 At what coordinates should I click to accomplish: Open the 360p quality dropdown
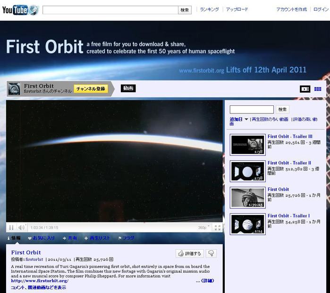point(203,227)
